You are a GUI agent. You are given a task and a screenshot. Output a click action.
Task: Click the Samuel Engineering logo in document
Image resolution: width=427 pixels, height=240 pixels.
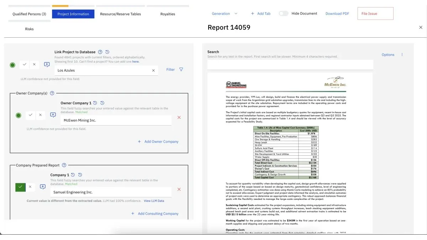point(236,85)
